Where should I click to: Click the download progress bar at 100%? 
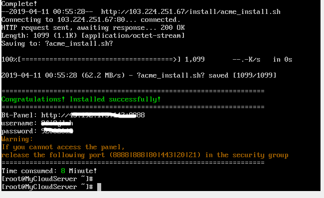click(x=91, y=60)
